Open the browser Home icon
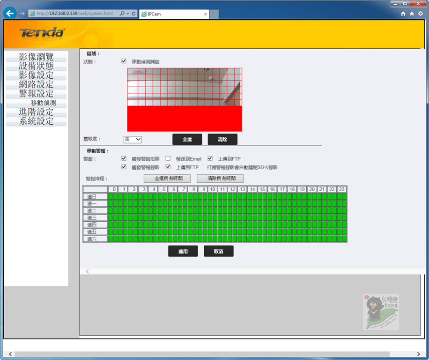Screen dimensions: 429x360 (403, 14)
